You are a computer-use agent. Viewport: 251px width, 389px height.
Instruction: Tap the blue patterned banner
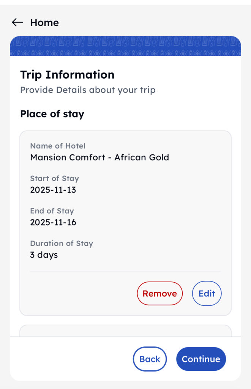coord(125,46)
